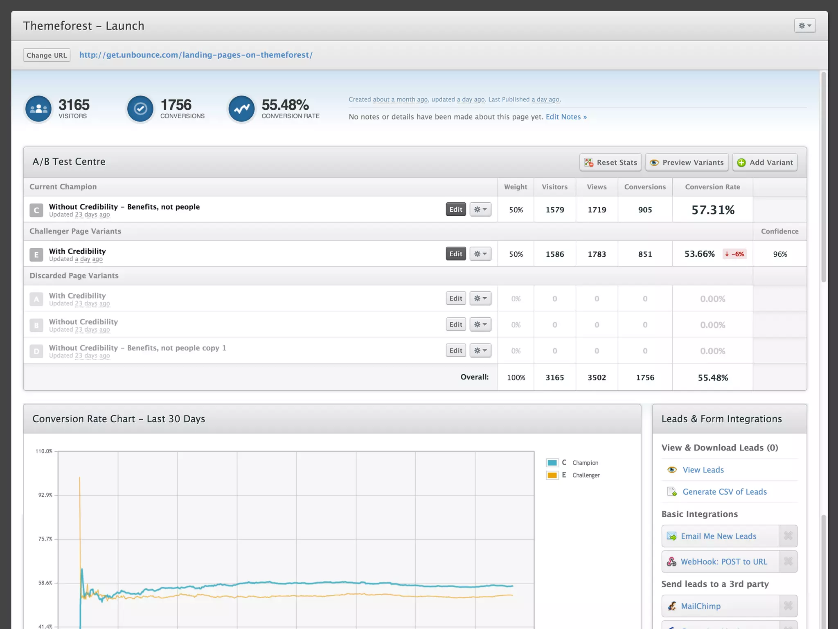Open page settings gear dropdown in header
Viewport: 838px width, 629px height.
click(x=804, y=26)
